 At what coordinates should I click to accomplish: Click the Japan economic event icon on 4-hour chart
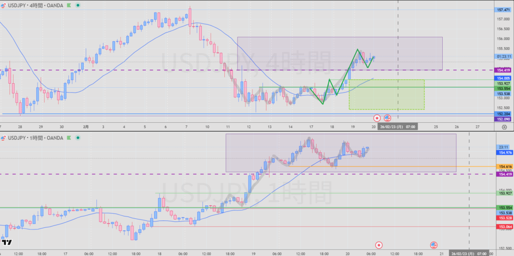[377, 118]
